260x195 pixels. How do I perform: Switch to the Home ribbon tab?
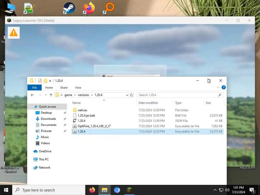click(x=49, y=88)
